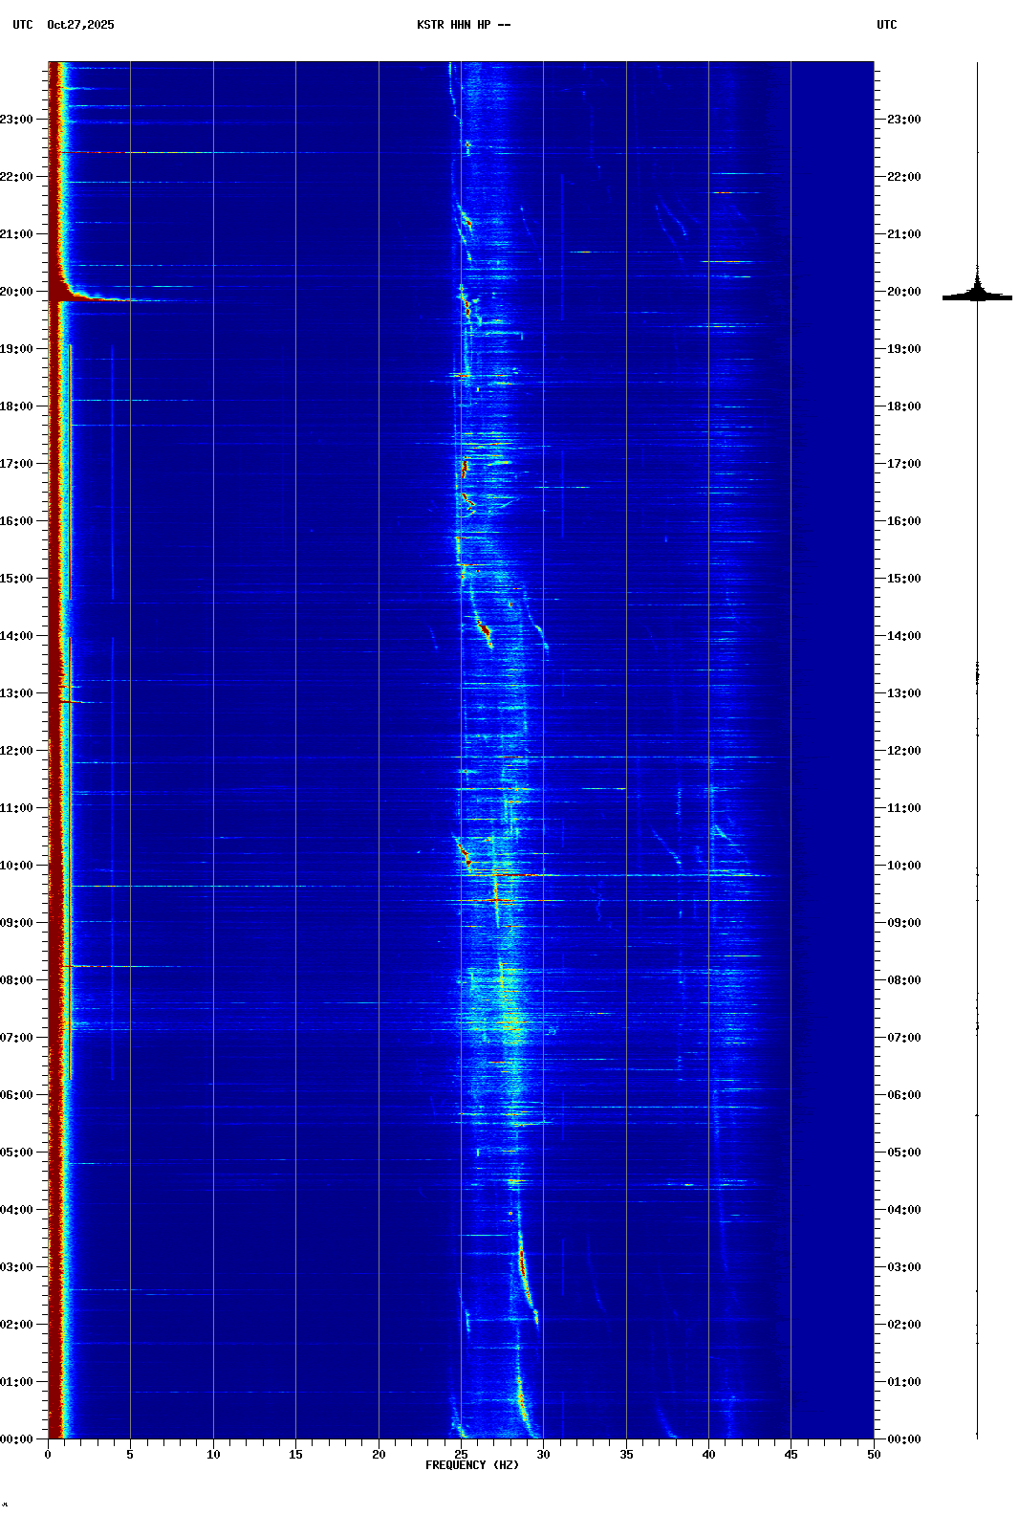Click the FREQUENCY (HZ) axis label

[472, 1465]
